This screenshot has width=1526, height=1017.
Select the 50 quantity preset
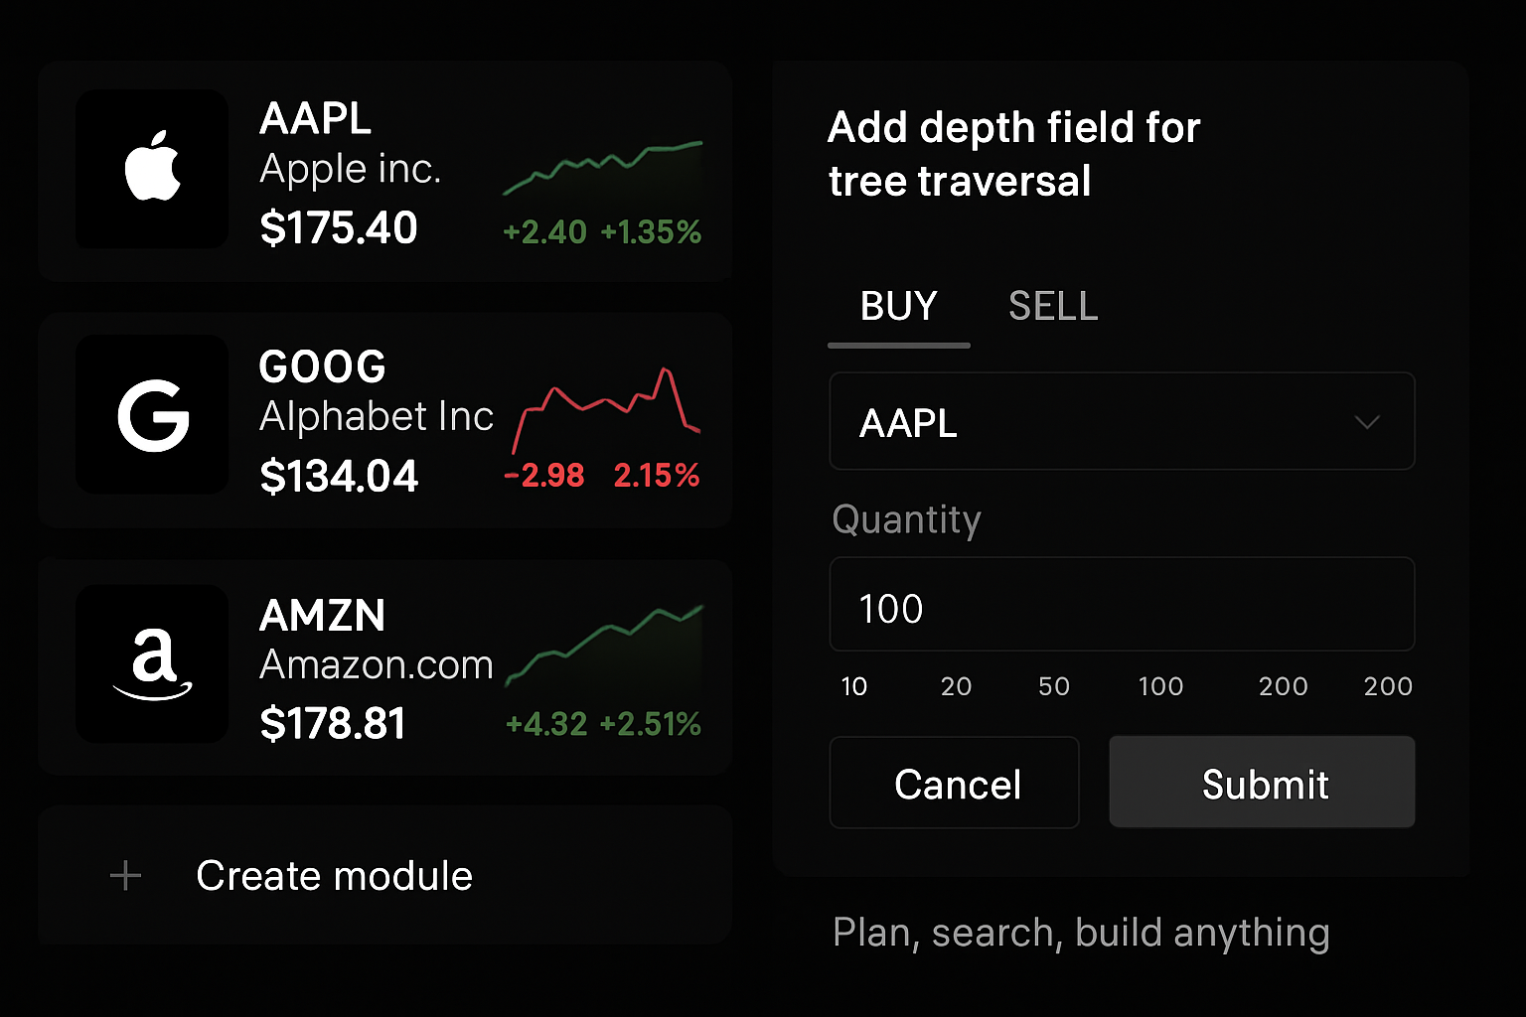[1053, 686]
